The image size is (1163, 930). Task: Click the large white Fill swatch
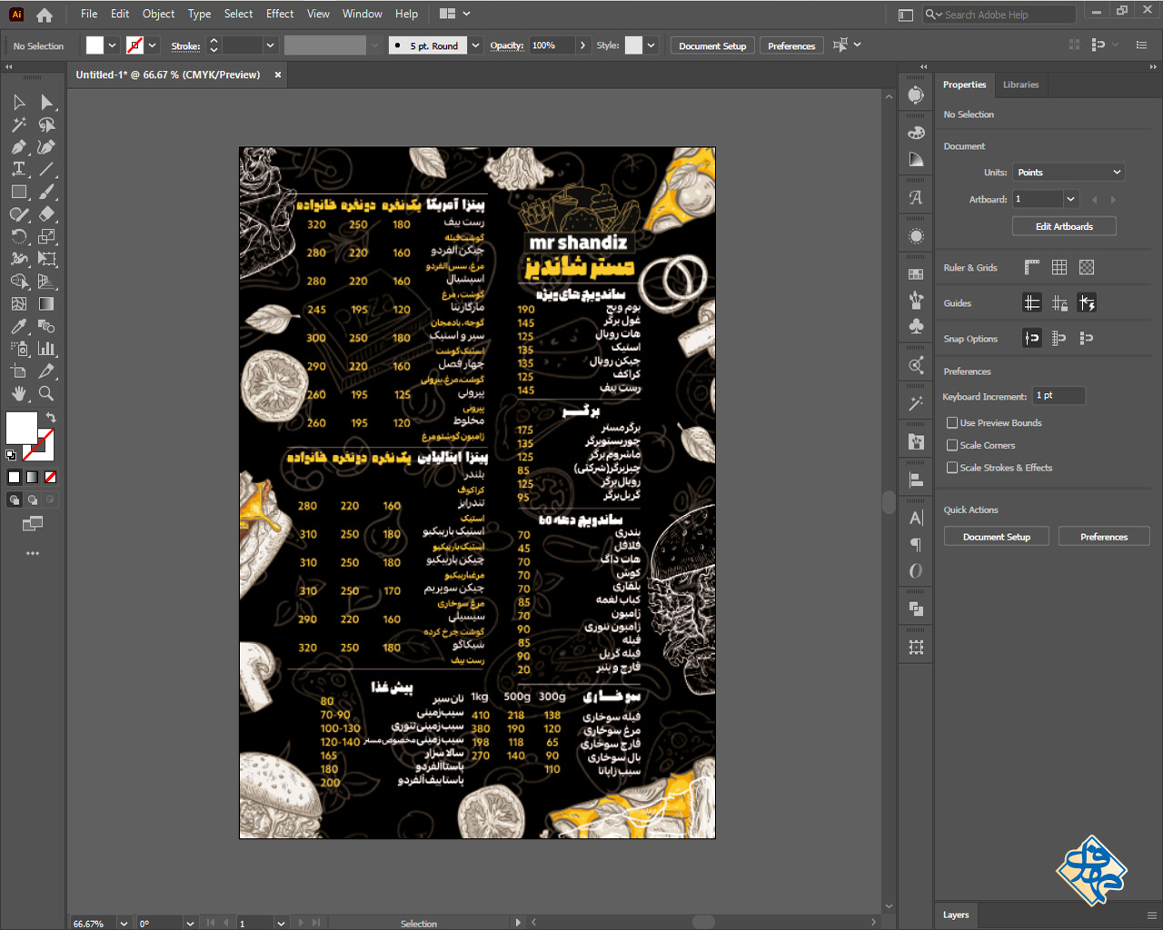(x=22, y=428)
